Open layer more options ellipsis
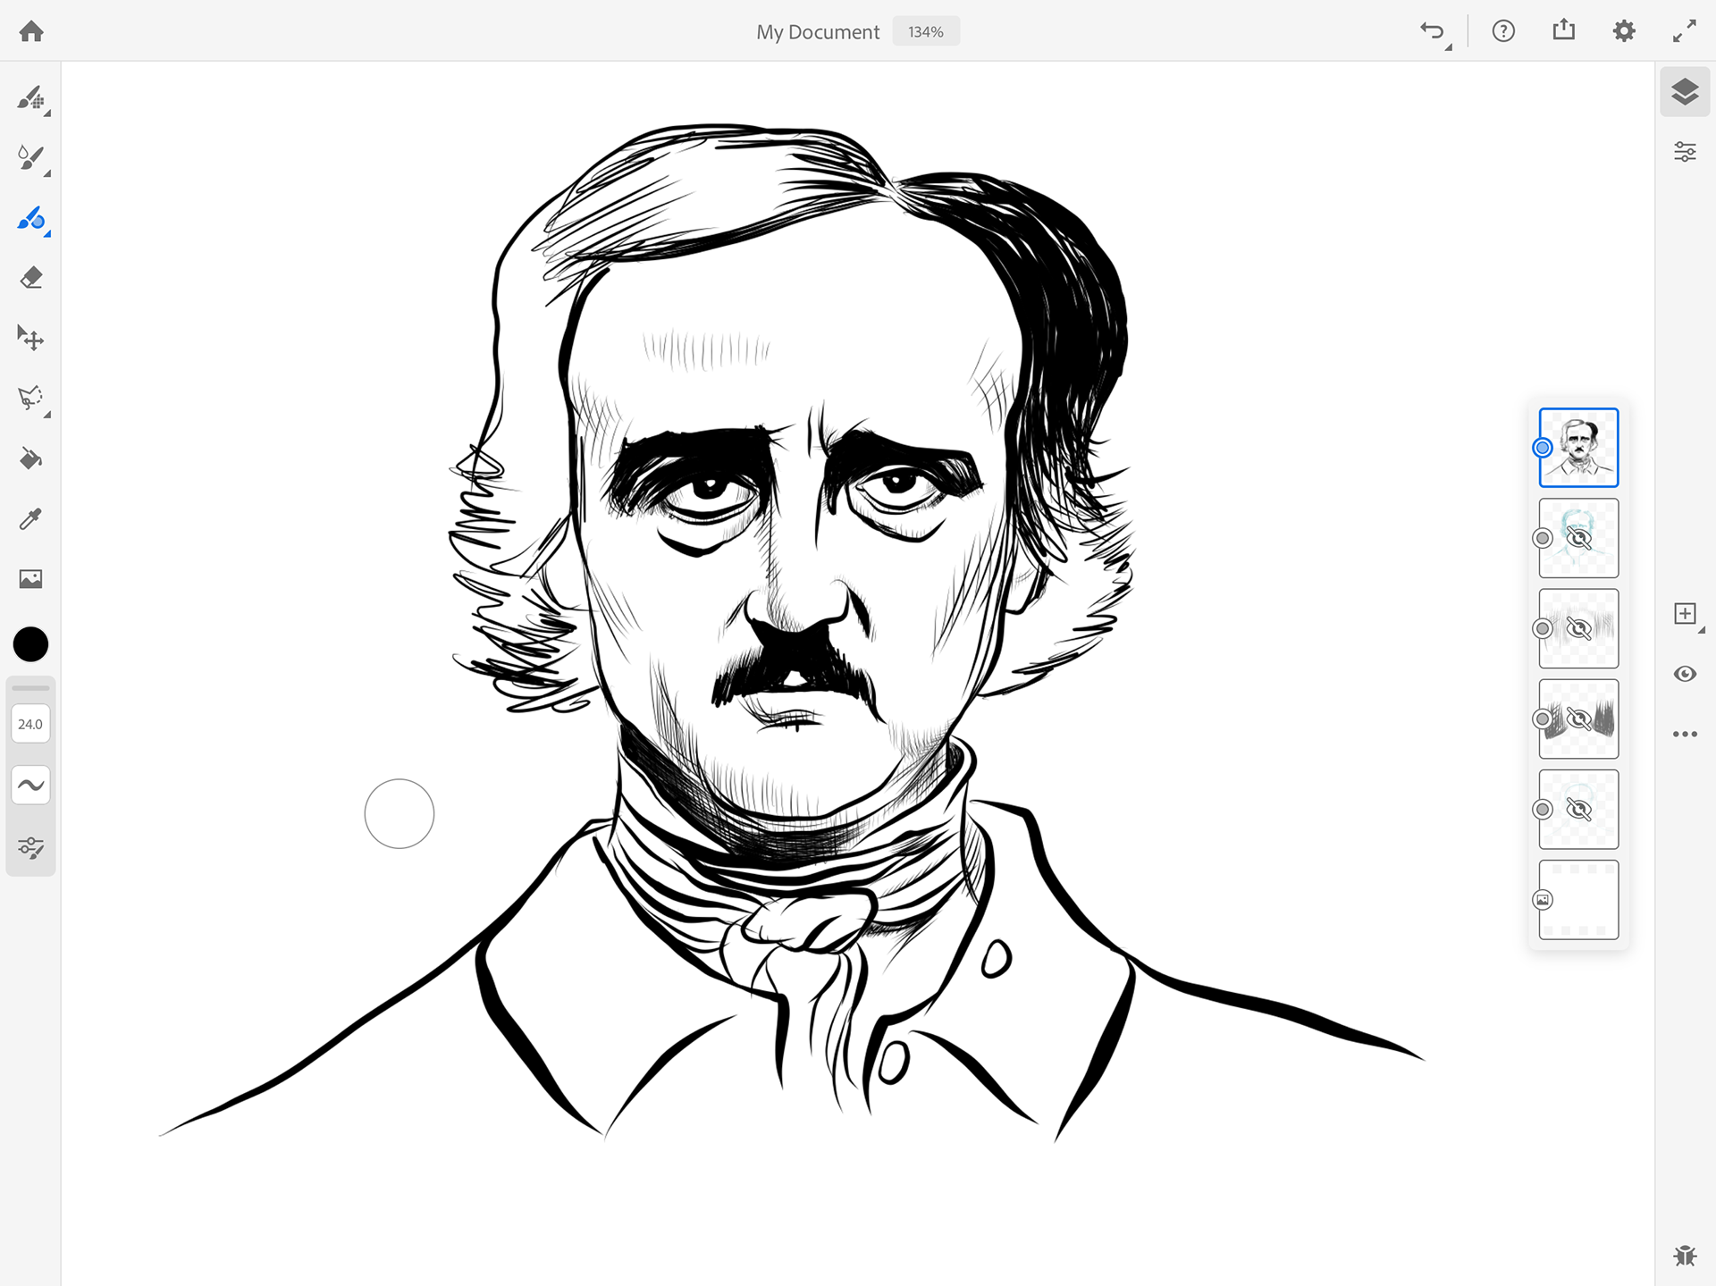 1685,734
